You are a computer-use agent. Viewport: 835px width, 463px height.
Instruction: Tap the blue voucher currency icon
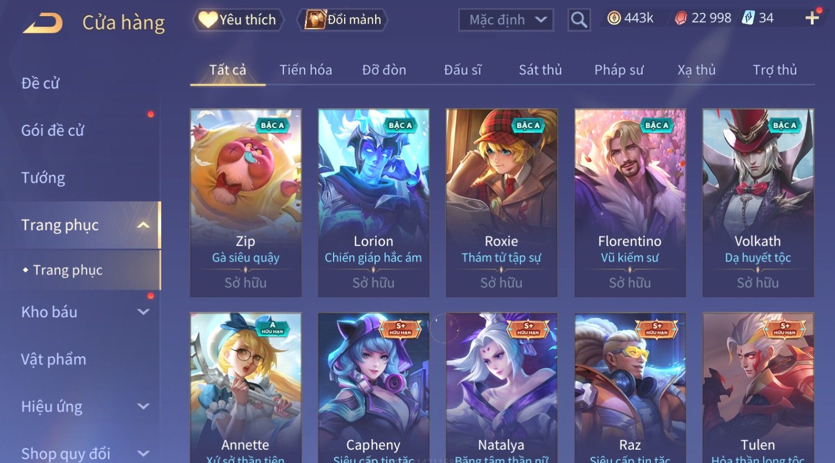coord(749,18)
